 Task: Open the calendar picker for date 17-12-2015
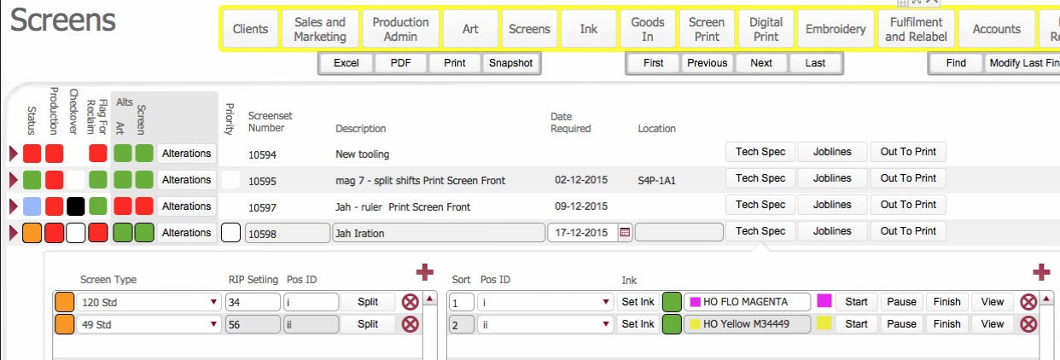624,233
